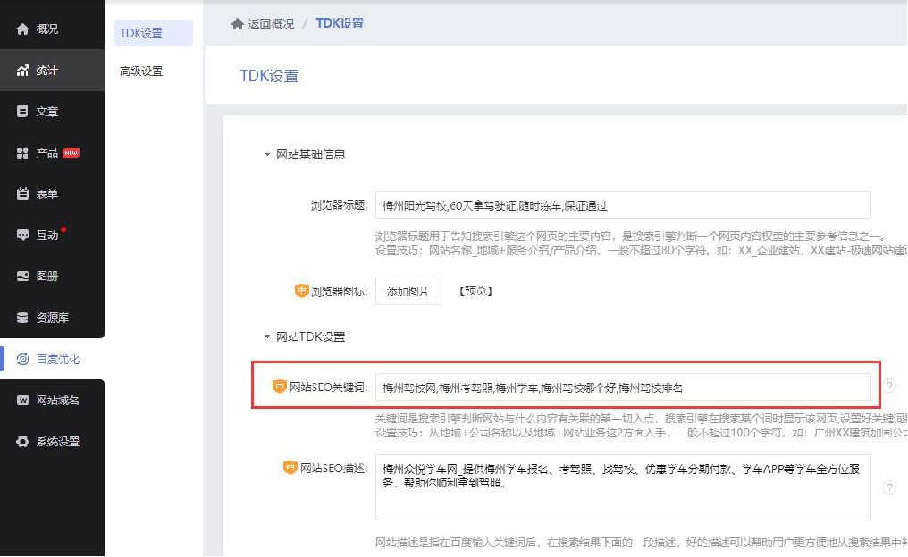Click the 网站SEO关键词 field label
This screenshot has width=908, height=557.
328,387
